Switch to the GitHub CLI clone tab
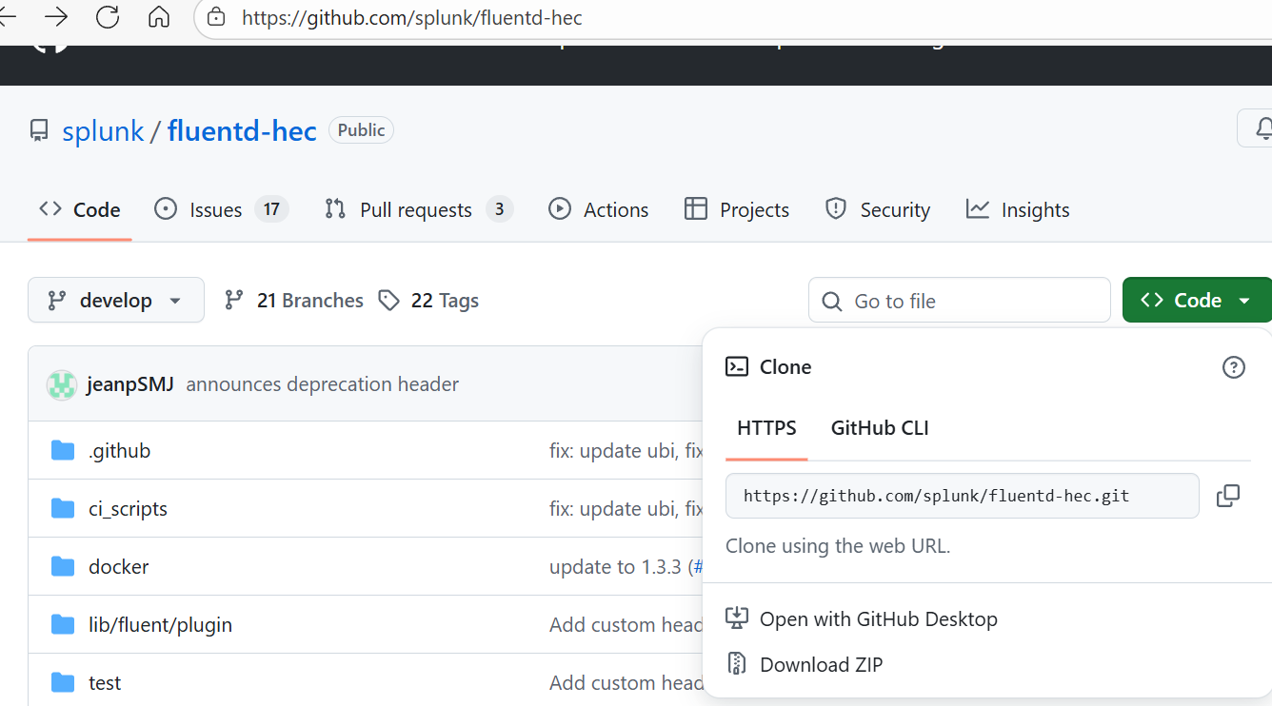This screenshot has height=706, width=1272. tap(880, 428)
